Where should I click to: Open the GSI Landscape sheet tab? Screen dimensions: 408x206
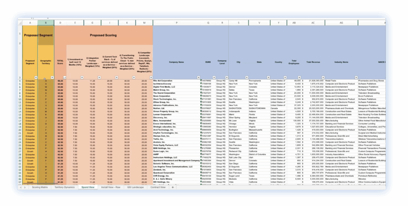[x=135, y=187]
